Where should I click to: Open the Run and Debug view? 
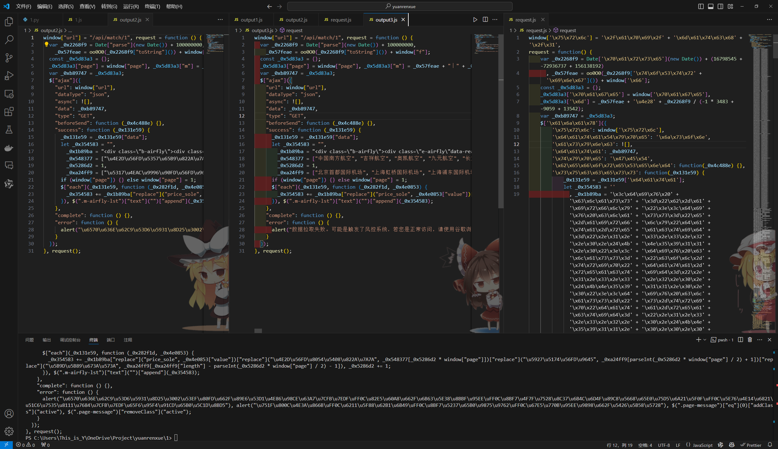(x=9, y=76)
